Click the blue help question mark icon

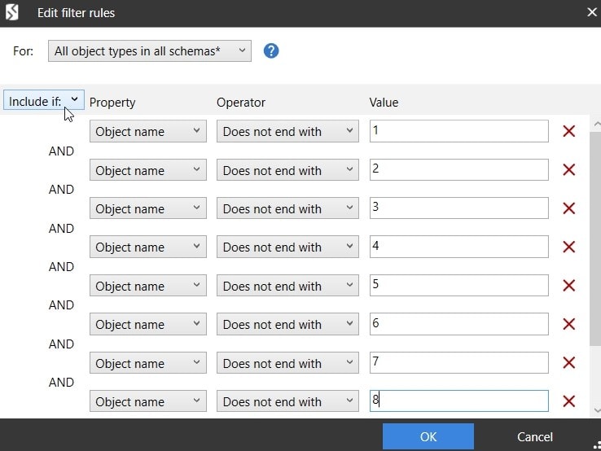[271, 51]
